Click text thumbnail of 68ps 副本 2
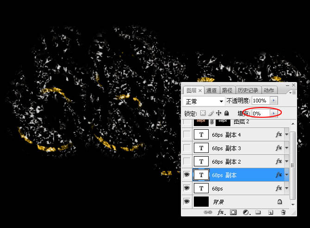The image size is (310, 228). pyautogui.click(x=201, y=161)
